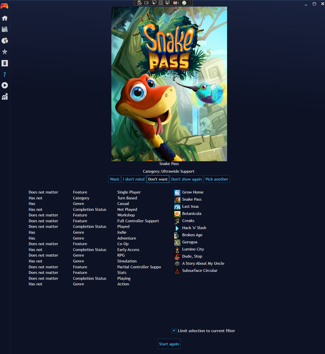Screen dimensions: 325x354
Task: Toggle display layout adorners debug icon
Action: point(161,3)
